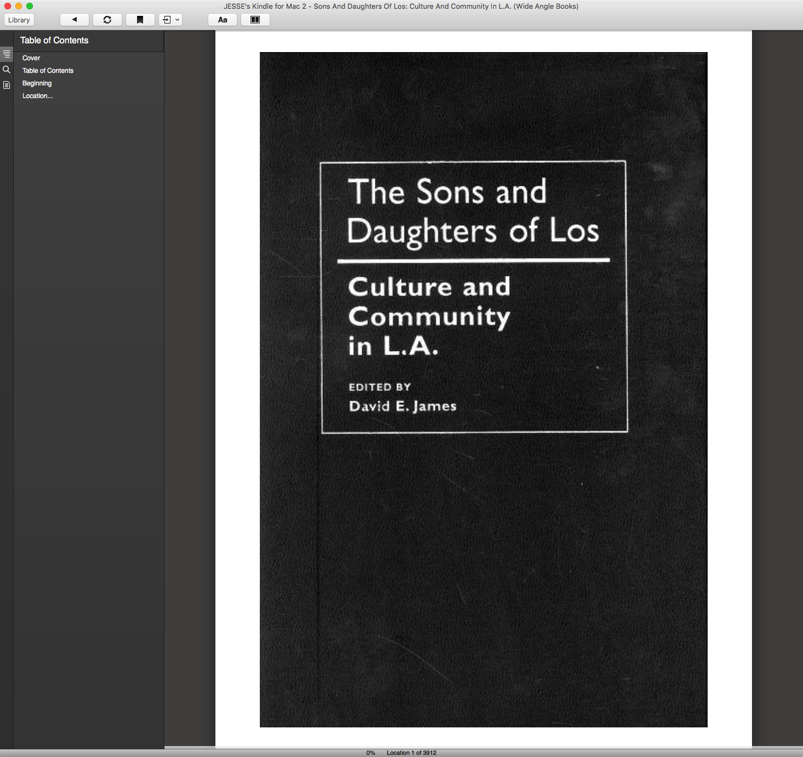The width and height of the screenshot is (803, 757).
Task: Open font settings with Aa button
Action: 223,20
